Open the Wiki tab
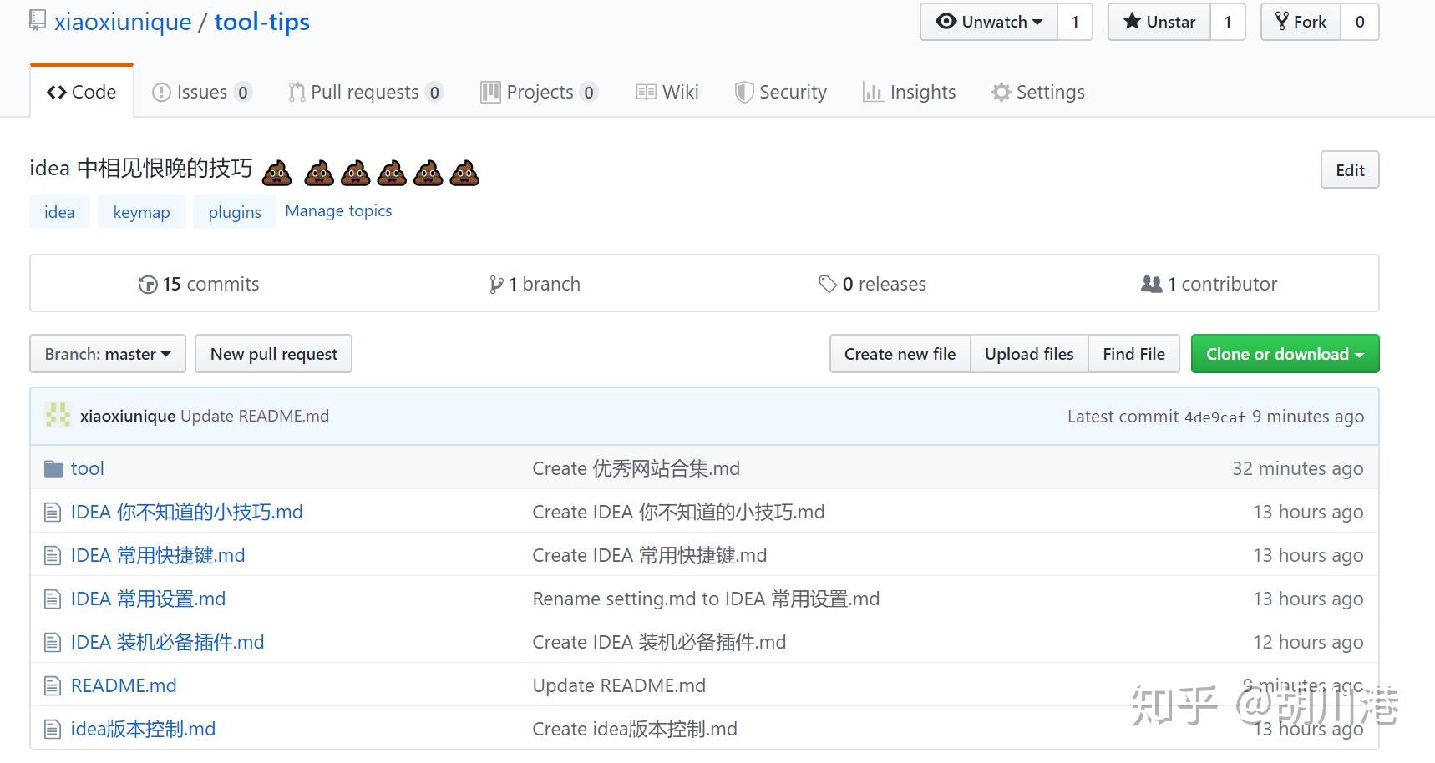The image size is (1435, 763). coord(667,92)
